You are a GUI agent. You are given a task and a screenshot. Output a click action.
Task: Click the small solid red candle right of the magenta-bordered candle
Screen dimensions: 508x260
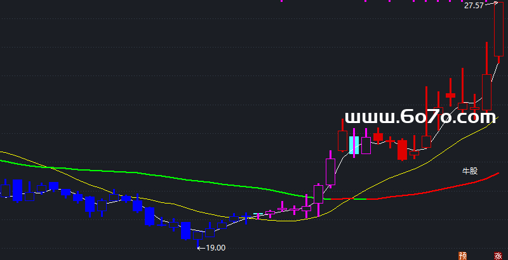point(378,136)
